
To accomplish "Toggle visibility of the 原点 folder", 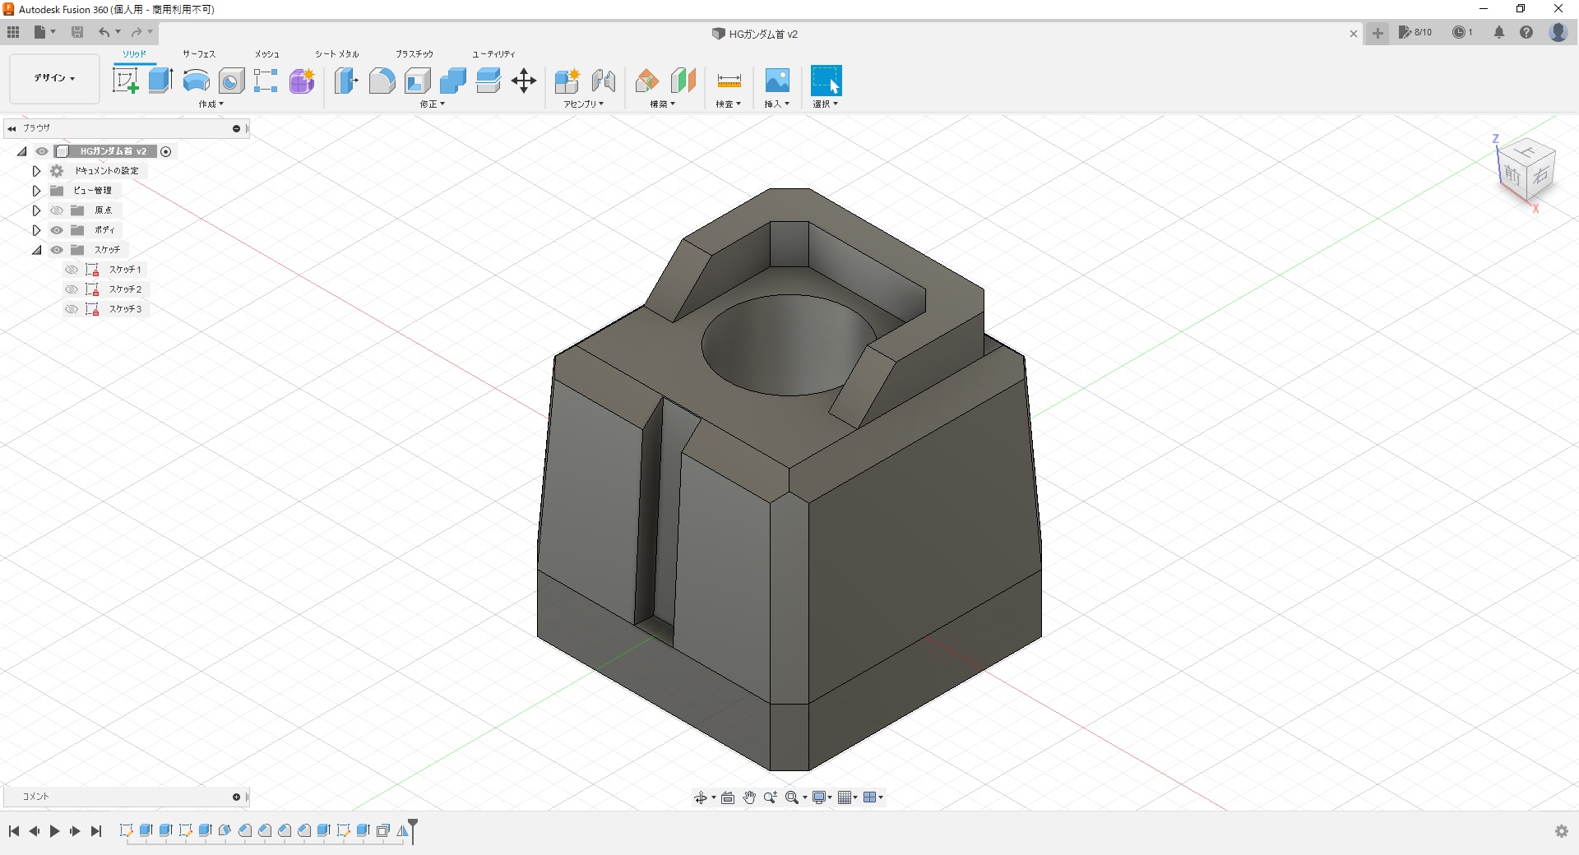I will (x=57, y=210).
